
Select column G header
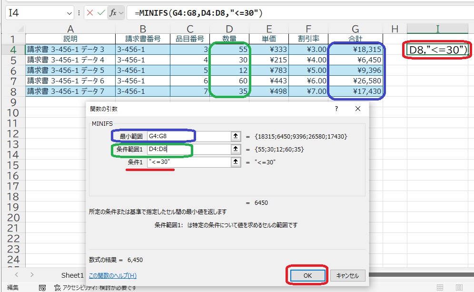click(355, 29)
